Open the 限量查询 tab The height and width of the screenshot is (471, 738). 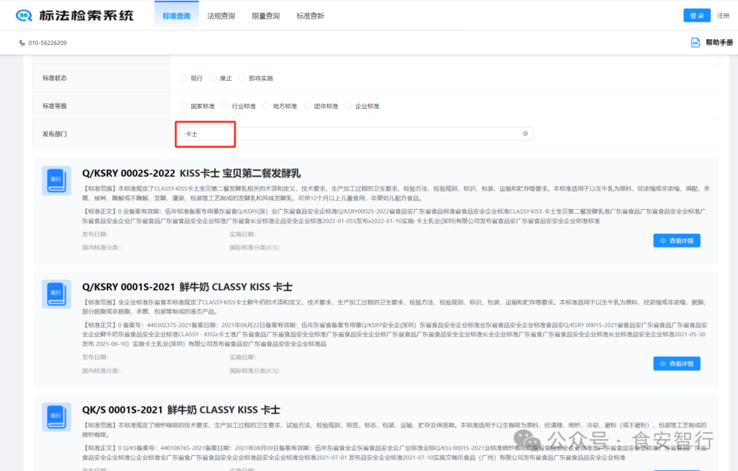coord(266,16)
